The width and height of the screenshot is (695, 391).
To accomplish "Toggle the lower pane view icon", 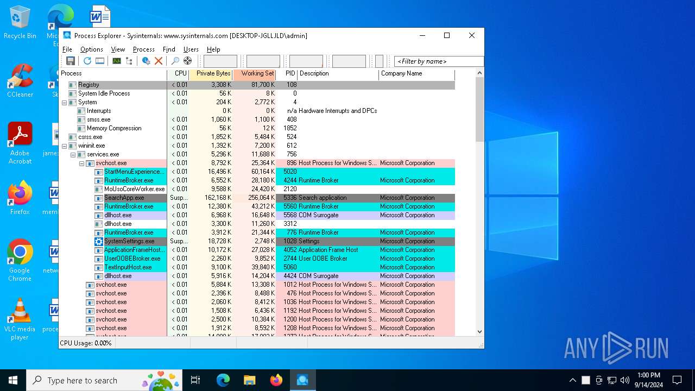I will [100, 61].
